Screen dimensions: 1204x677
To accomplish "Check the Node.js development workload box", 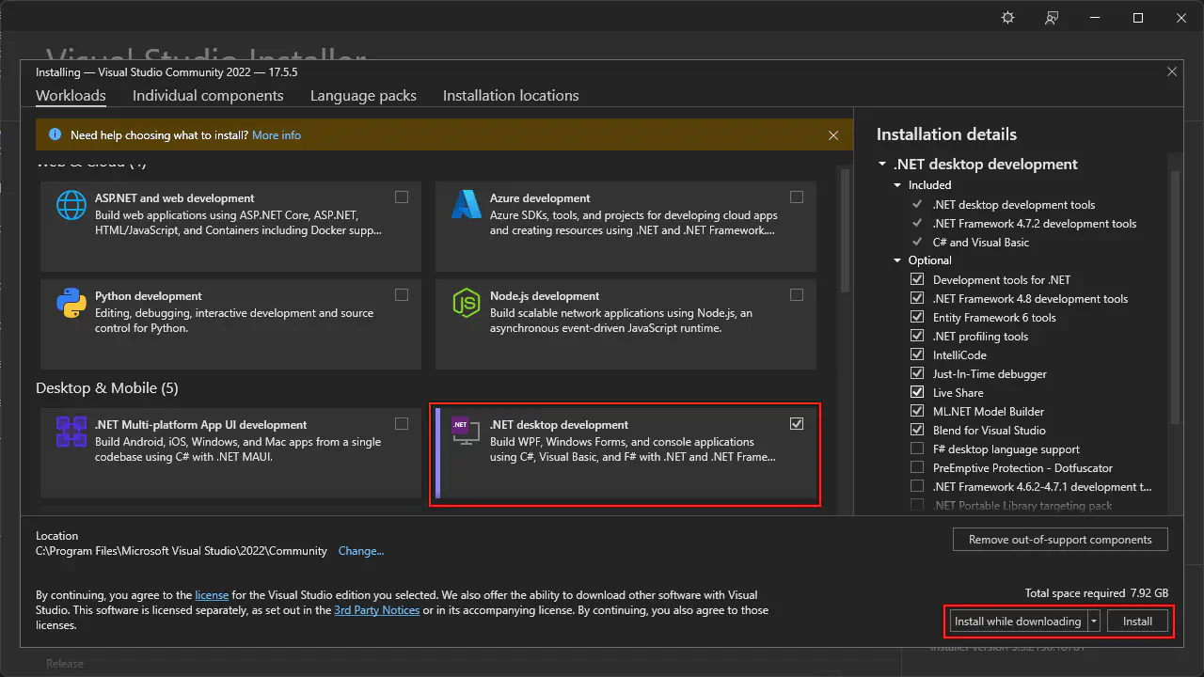I will (797, 295).
